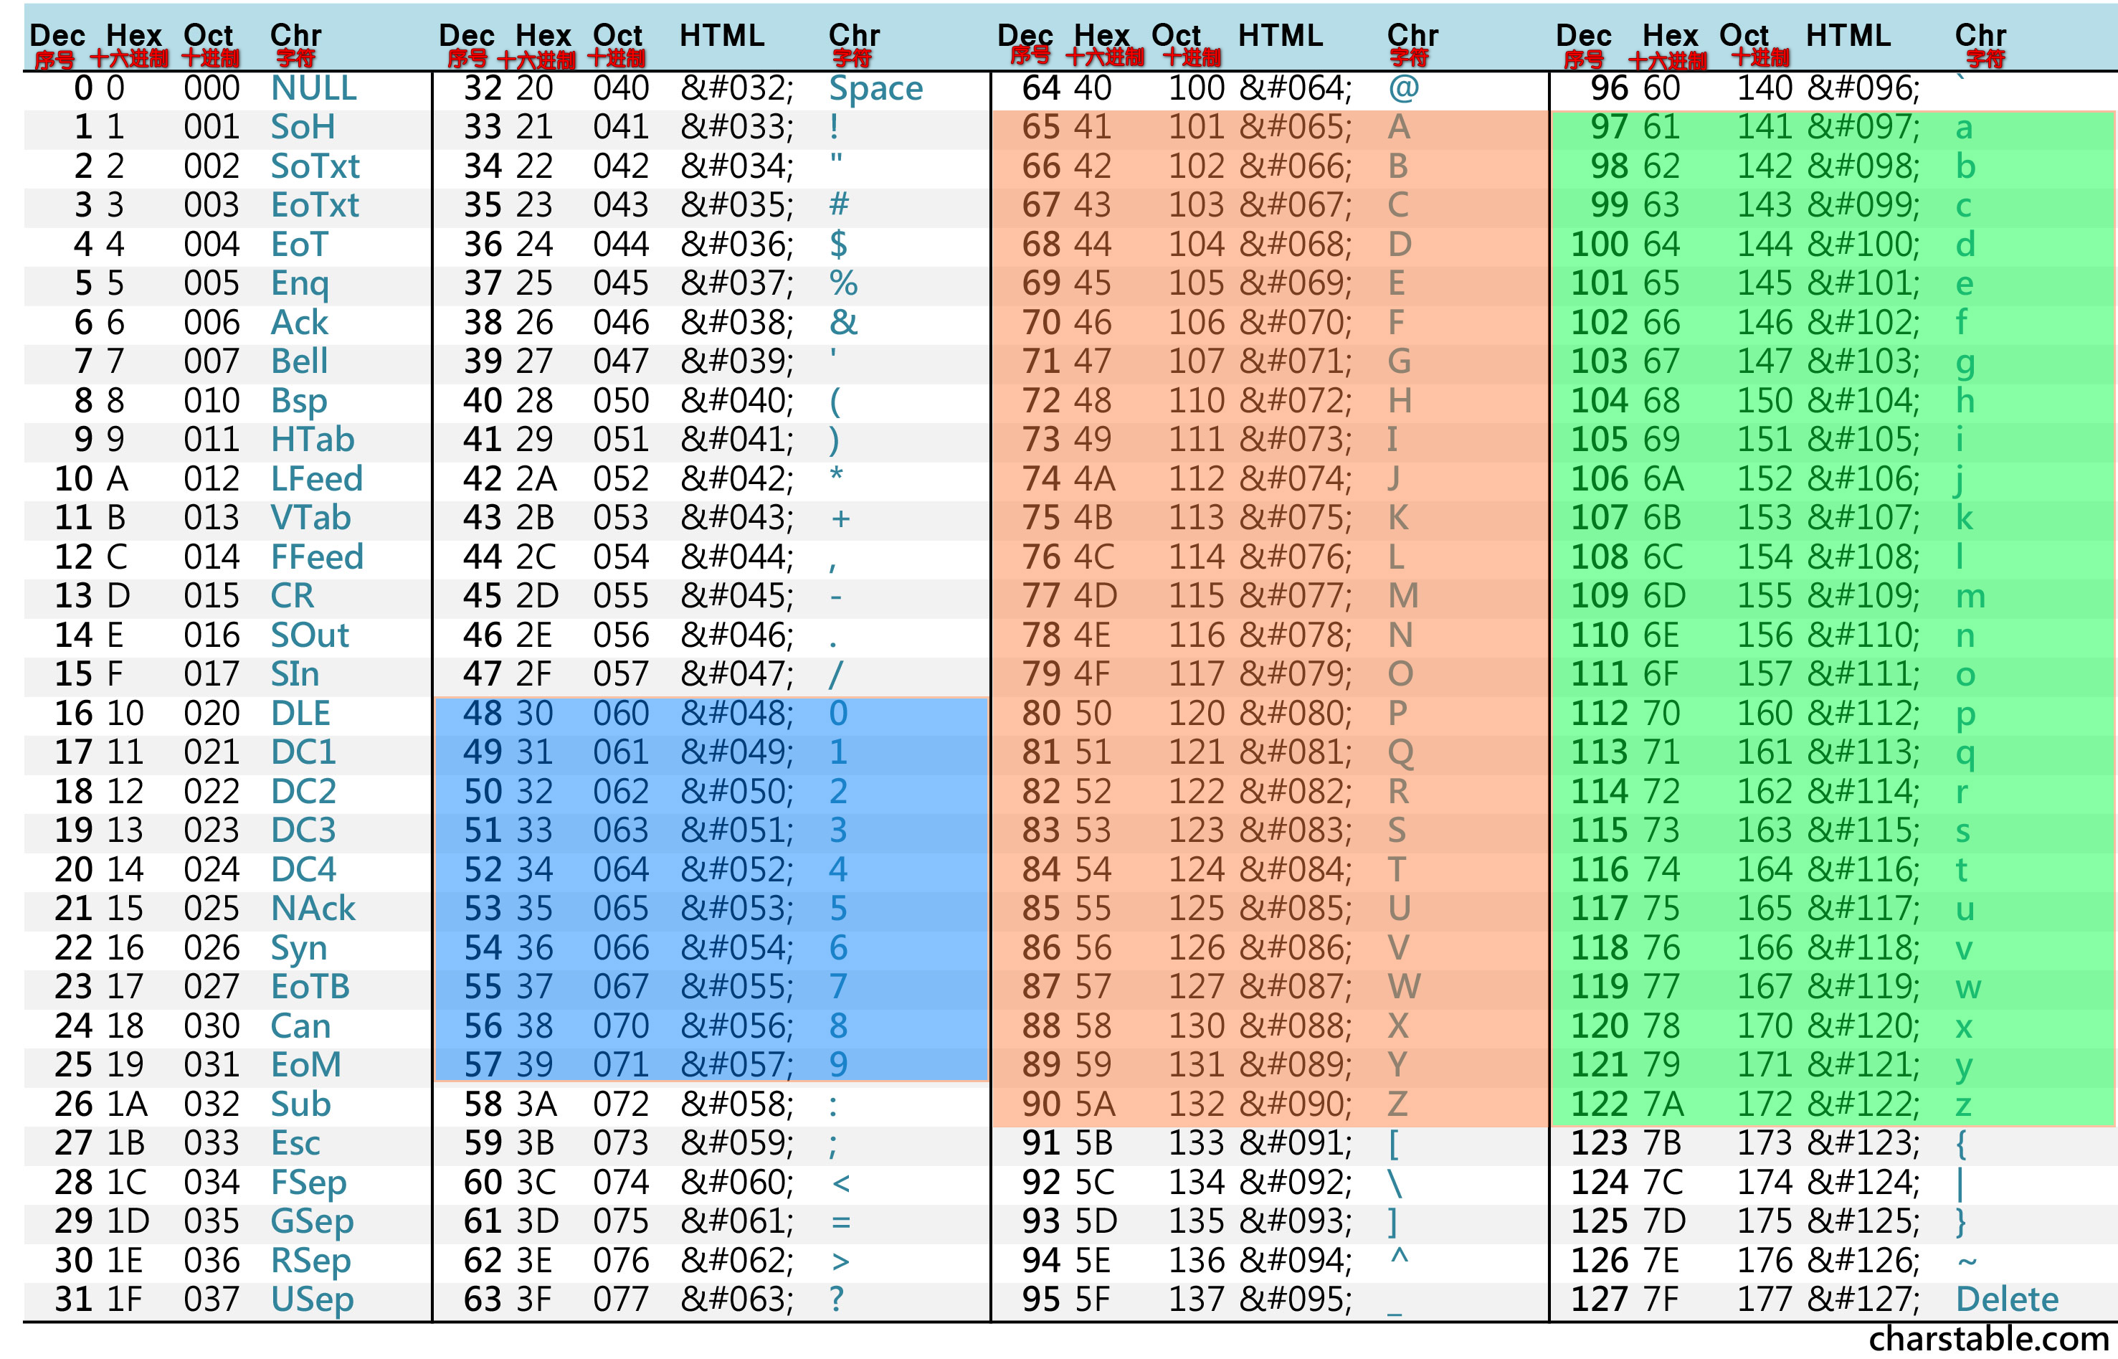Image resolution: width=2118 pixels, height=1359 pixels.
Task: Select the ampersand character at decimal 38
Action: click(843, 322)
